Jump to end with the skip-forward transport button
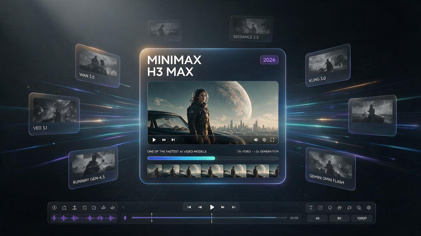The width and height of the screenshot is (421, 236). click(234, 207)
